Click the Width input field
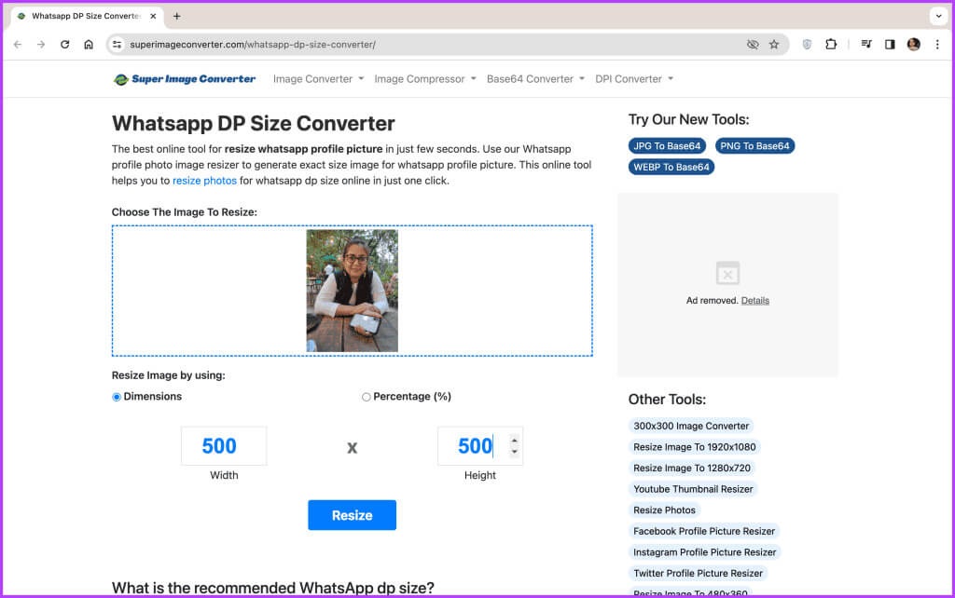The height and width of the screenshot is (598, 955). pos(224,446)
